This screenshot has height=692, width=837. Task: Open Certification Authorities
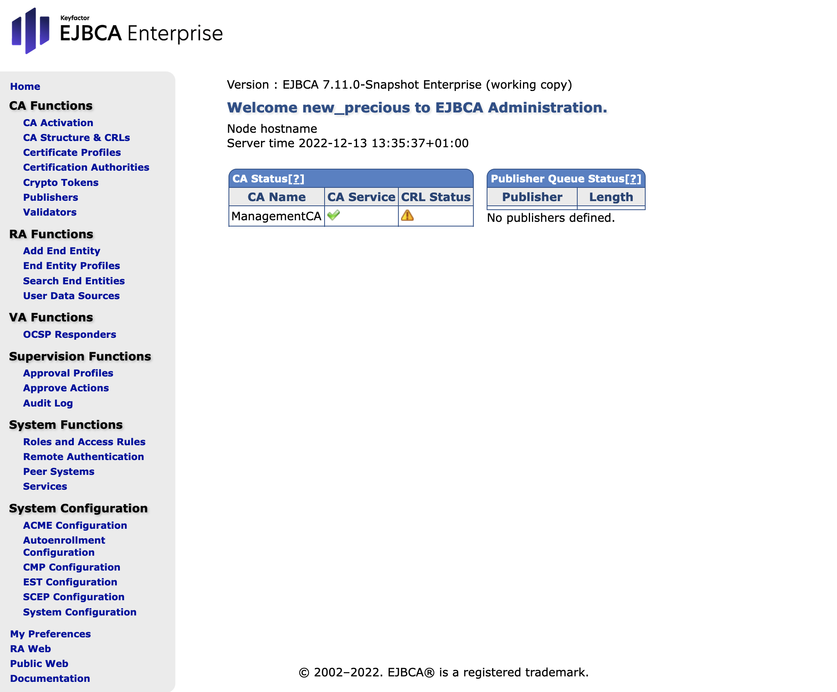(x=86, y=167)
